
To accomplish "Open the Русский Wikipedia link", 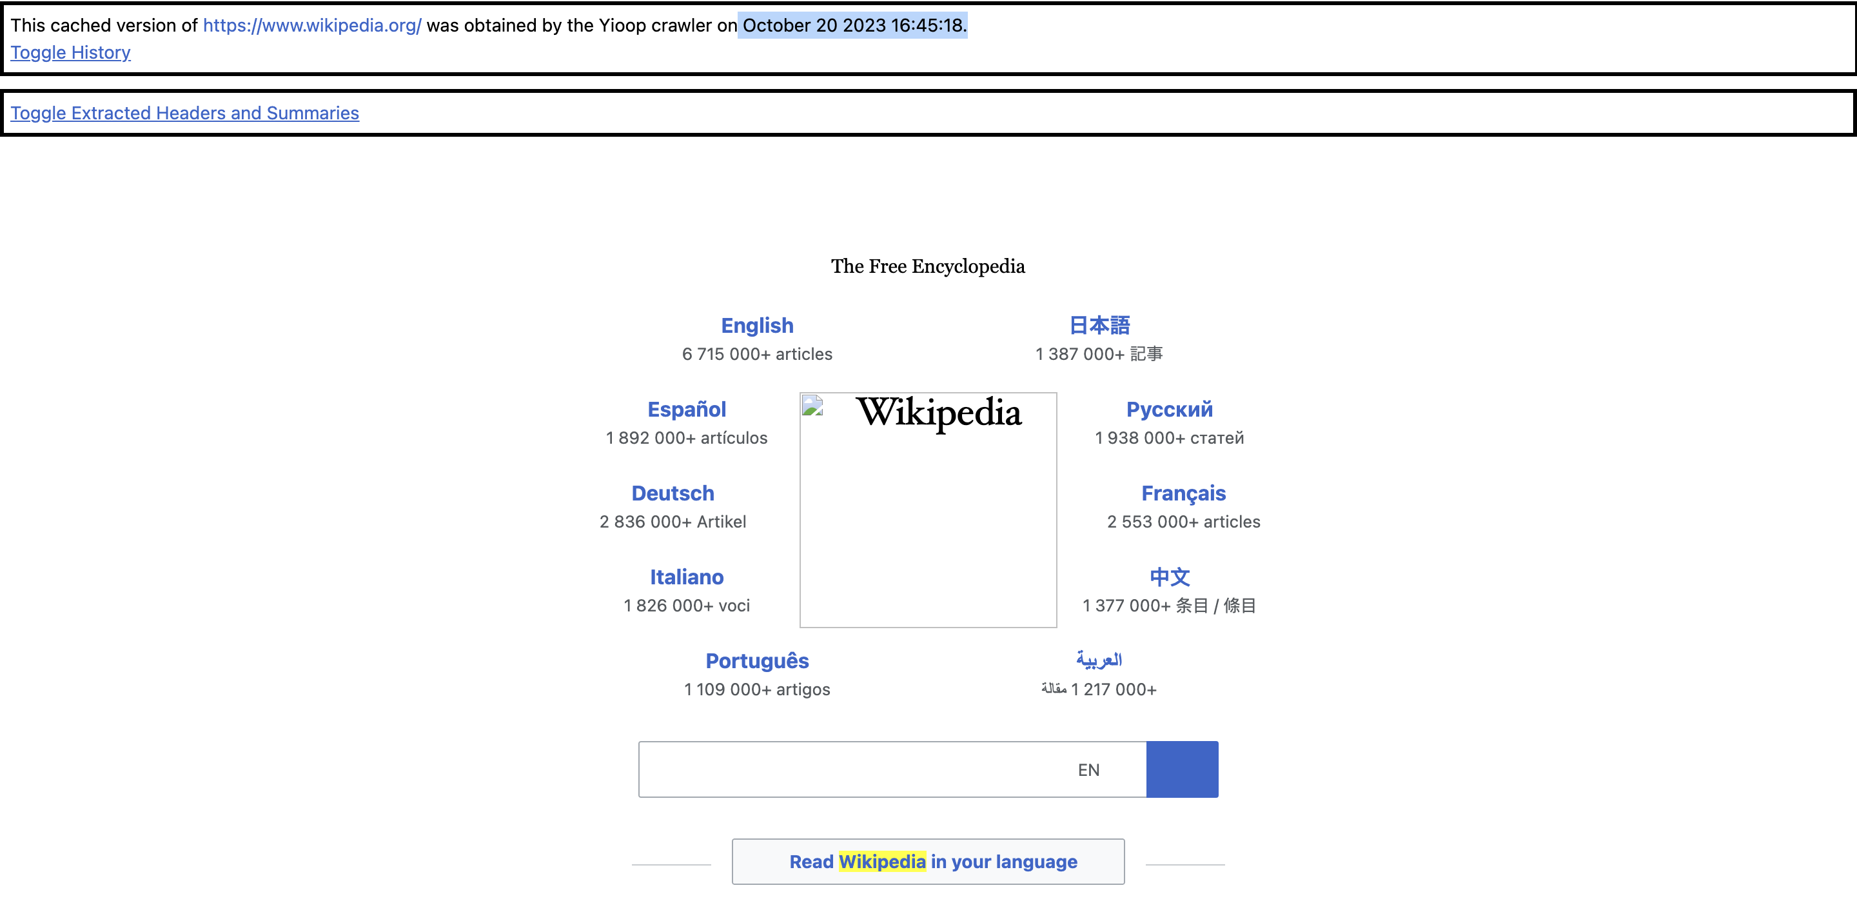I will click(x=1169, y=409).
